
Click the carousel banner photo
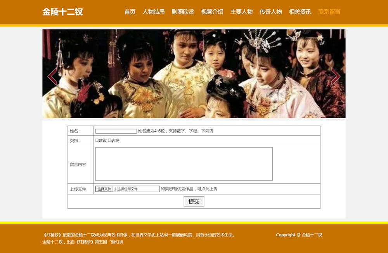194,74
